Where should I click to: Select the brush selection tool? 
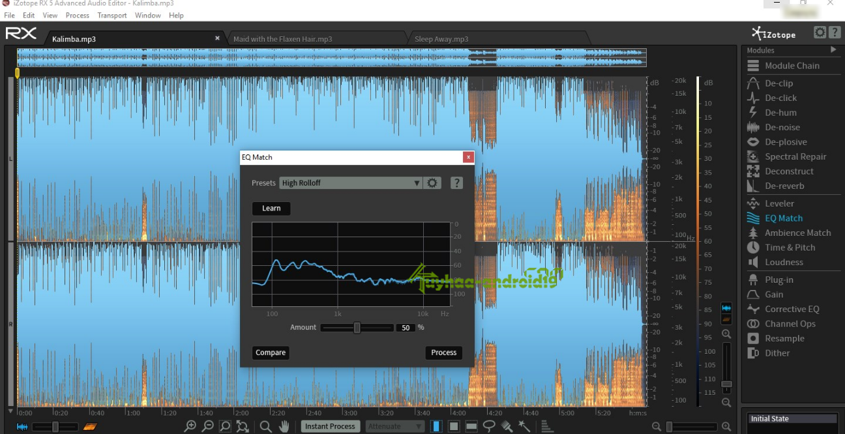pos(507,426)
